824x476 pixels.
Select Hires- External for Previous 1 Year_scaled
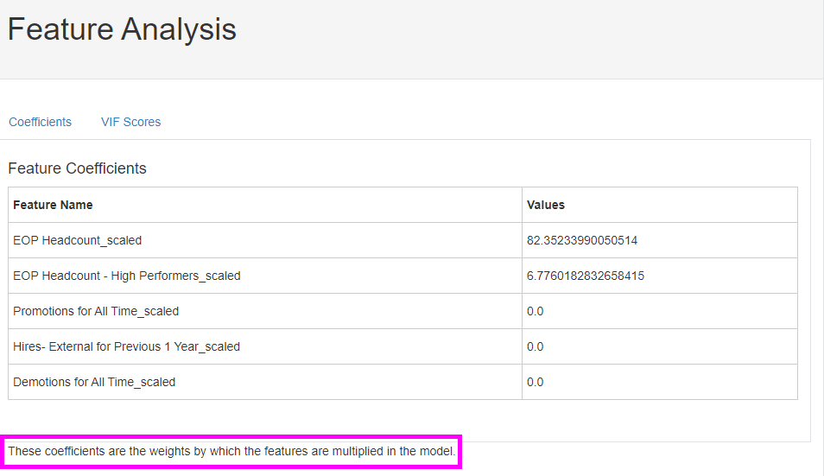pyautogui.click(x=126, y=346)
